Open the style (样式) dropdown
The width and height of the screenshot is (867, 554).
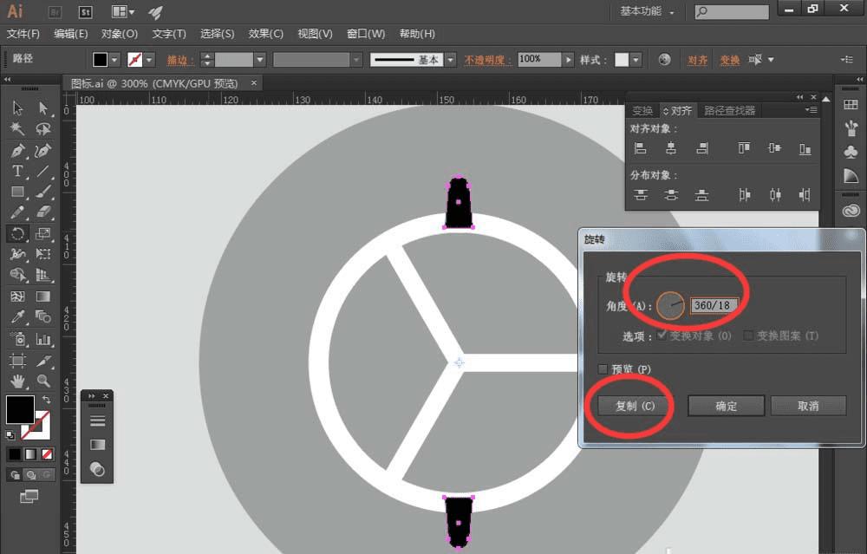636,59
